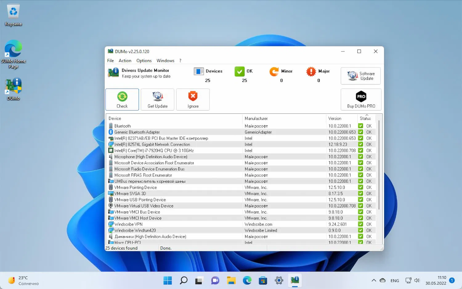Click the Ignore toolbar icon
Image resolution: width=462 pixels, height=289 pixels.
(193, 99)
